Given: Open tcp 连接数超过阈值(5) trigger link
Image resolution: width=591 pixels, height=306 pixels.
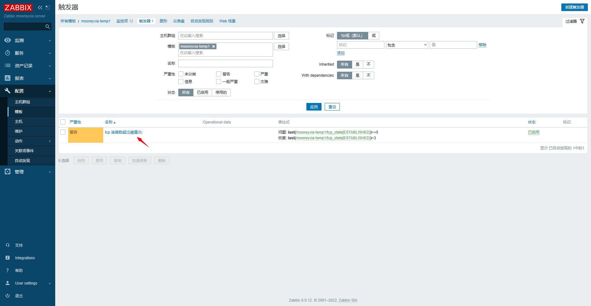Looking at the screenshot, I should click(x=124, y=132).
